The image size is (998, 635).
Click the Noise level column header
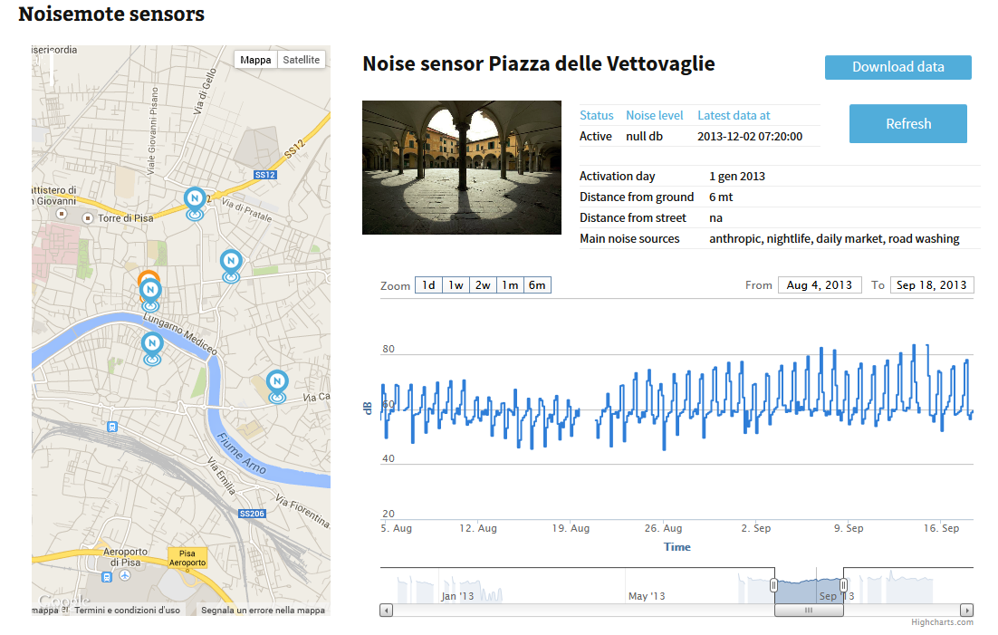point(654,115)
